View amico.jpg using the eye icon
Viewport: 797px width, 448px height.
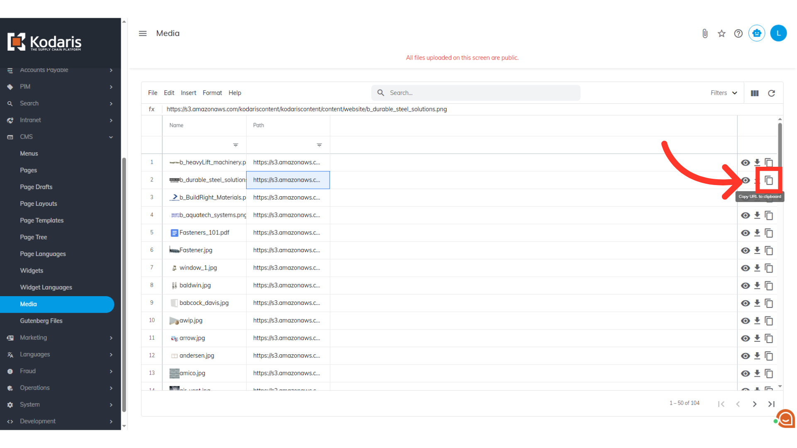(746, 373)
